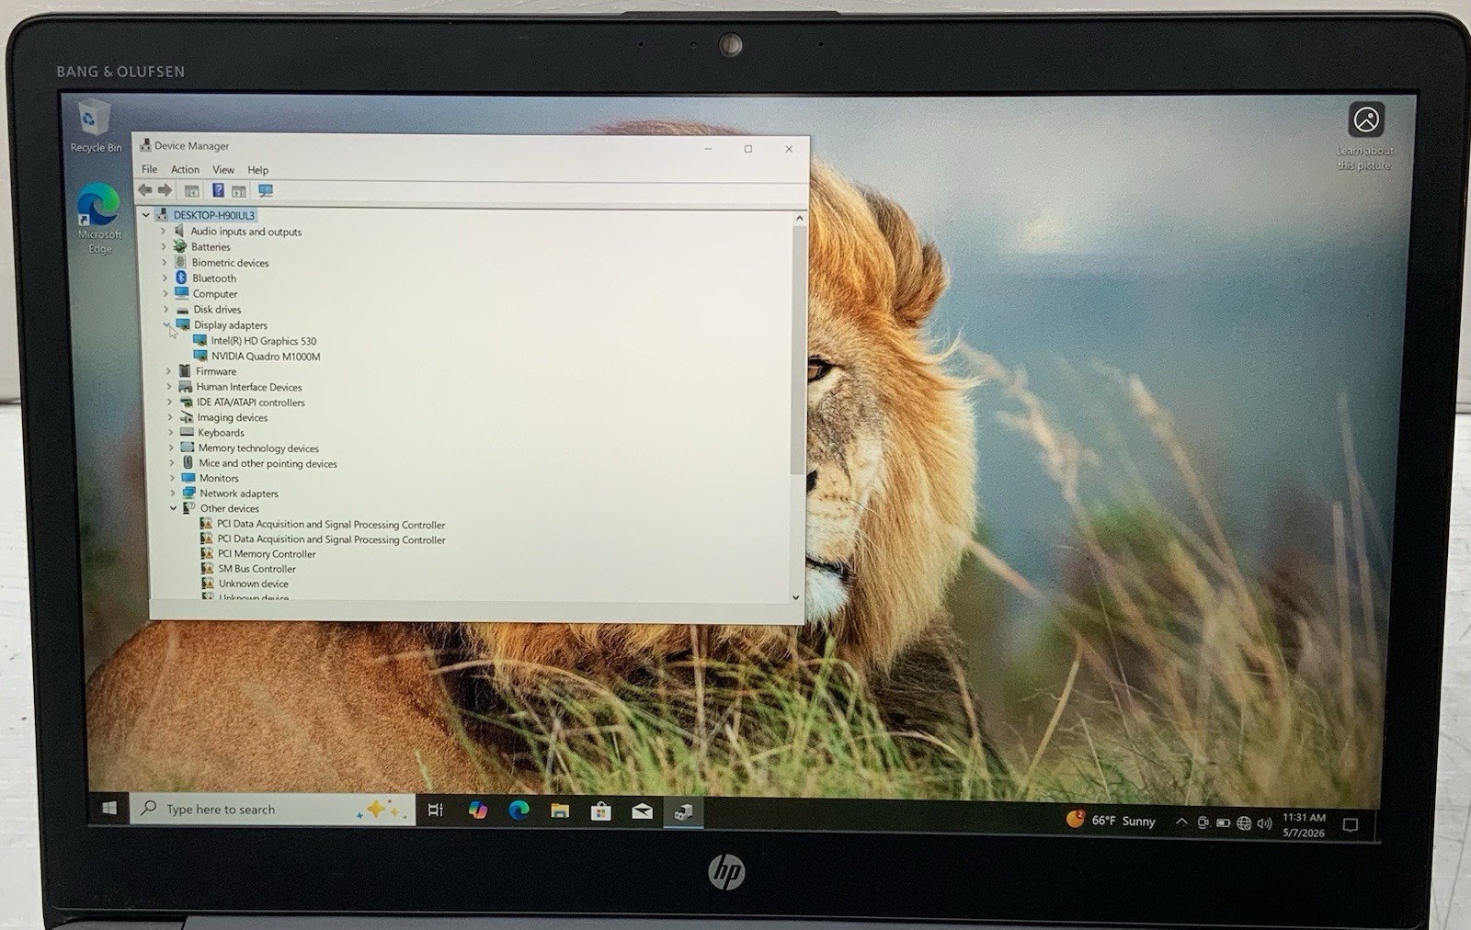Image resolution: width=1471 pixels, height=930 pixels.
Task: Click the Back arrow in Device Manager toolbar
Action: [x=144, y=190]
